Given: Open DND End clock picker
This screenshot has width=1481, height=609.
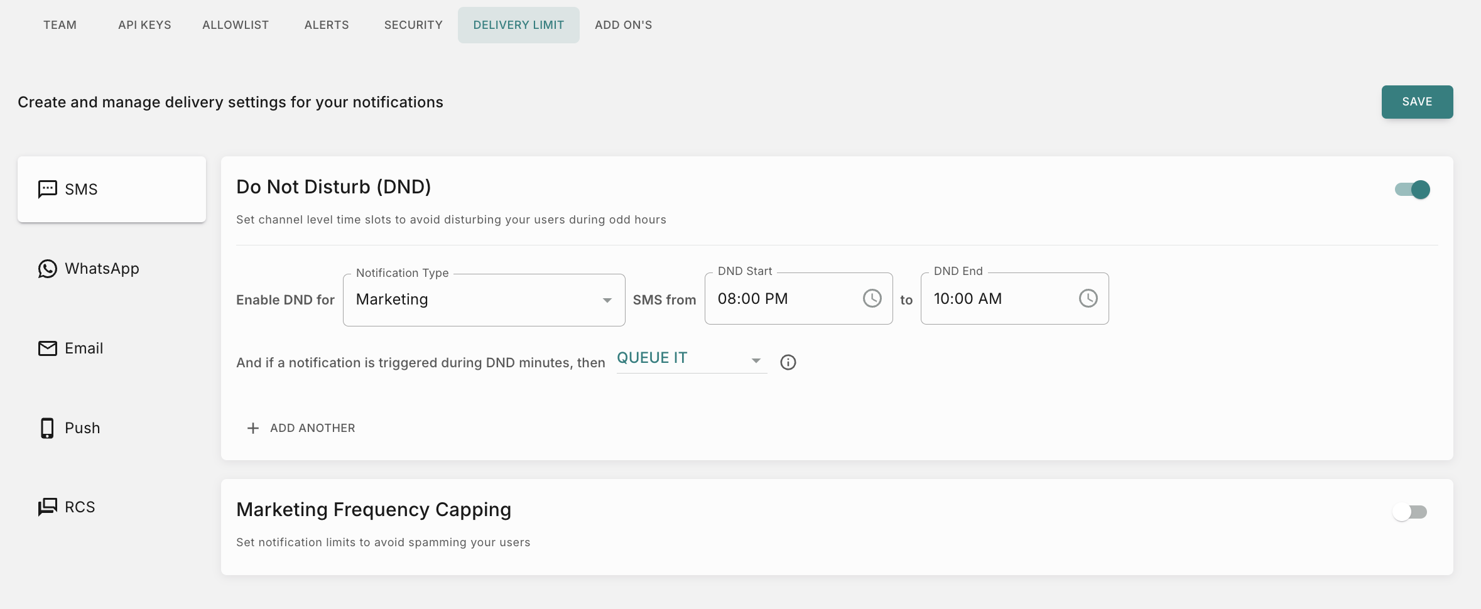Looking at the screenshot, I should tap(1088, 299).
